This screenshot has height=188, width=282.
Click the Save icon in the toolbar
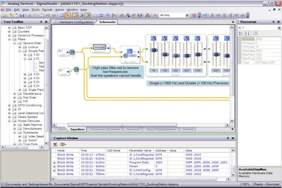pyautogui.click(x=22, y=15)
